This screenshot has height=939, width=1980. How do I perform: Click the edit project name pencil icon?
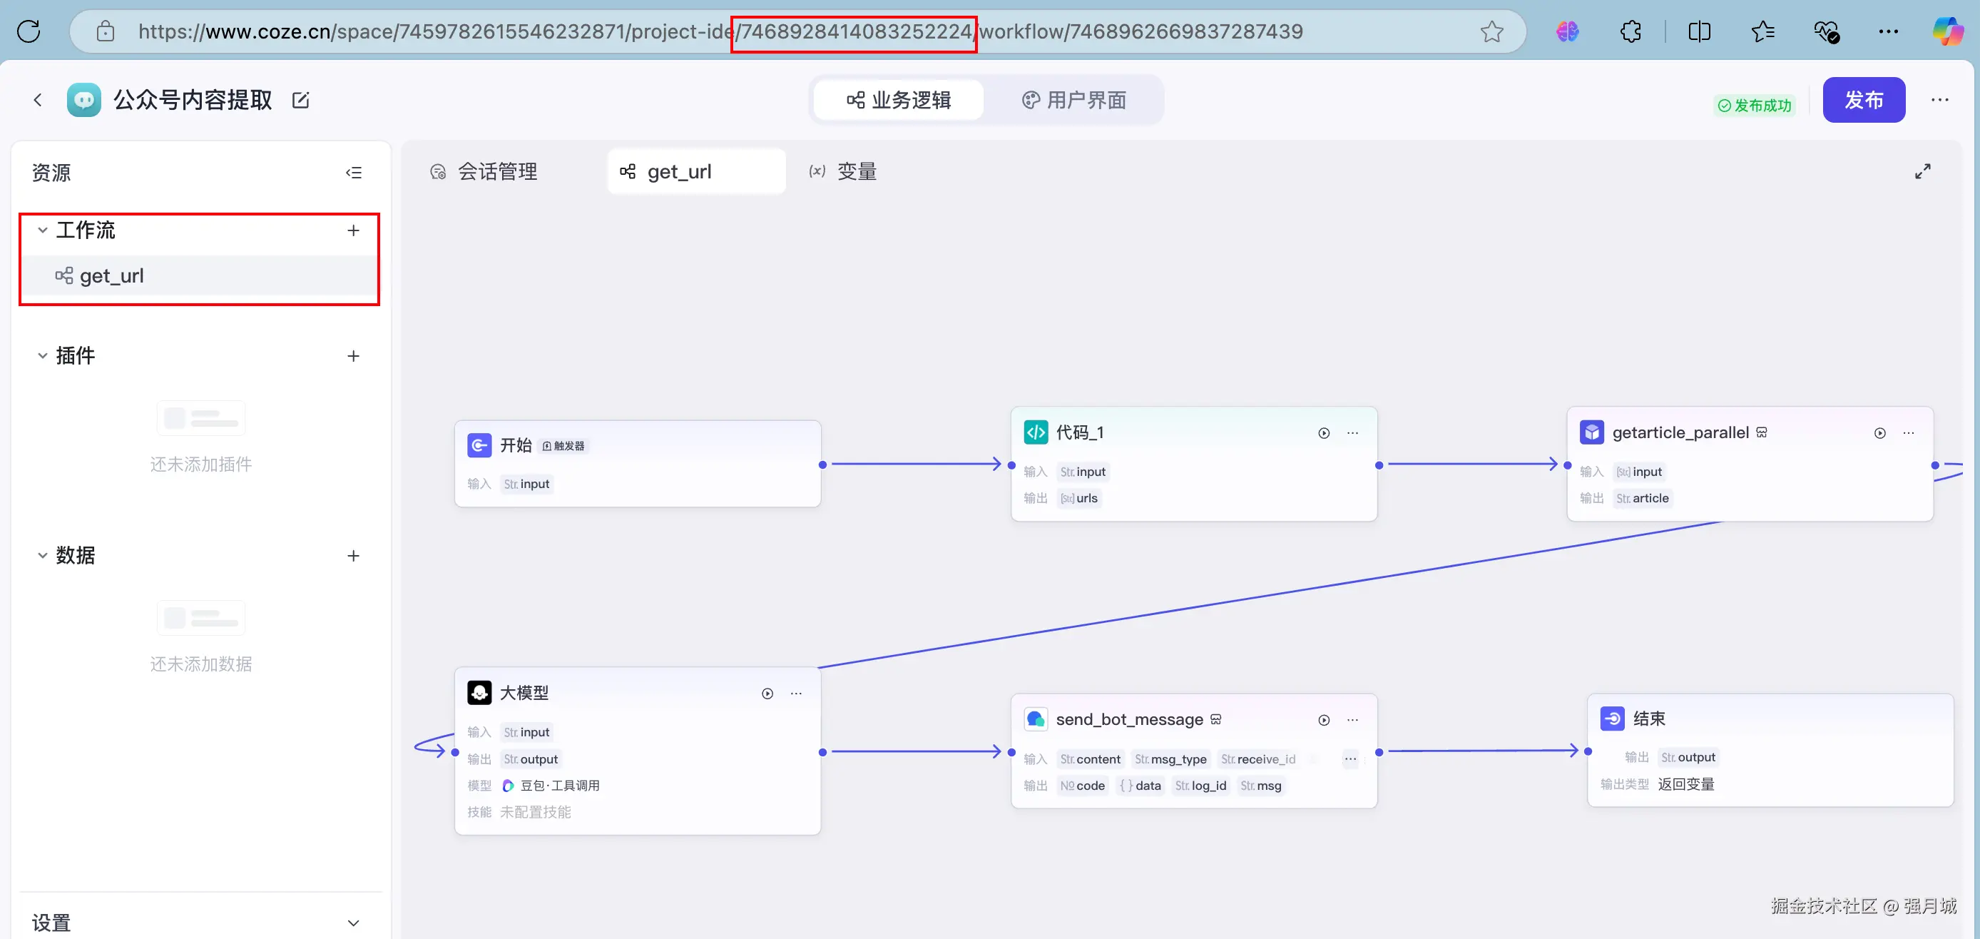click(300, 100)
